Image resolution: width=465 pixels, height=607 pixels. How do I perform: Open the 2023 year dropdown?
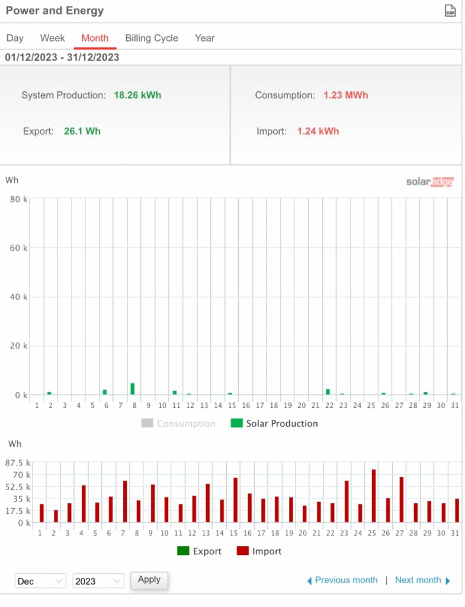pyautogui.click(x=98, y=581)
